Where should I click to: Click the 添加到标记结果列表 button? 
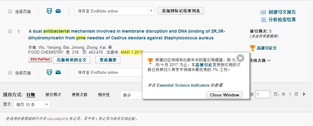tap(181, 11)
